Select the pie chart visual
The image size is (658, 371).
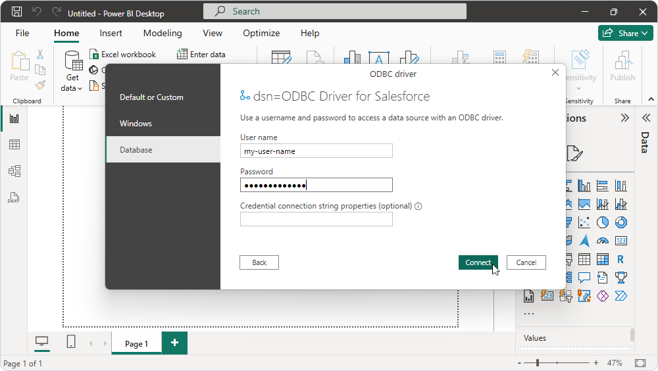[x=603, y=222]
